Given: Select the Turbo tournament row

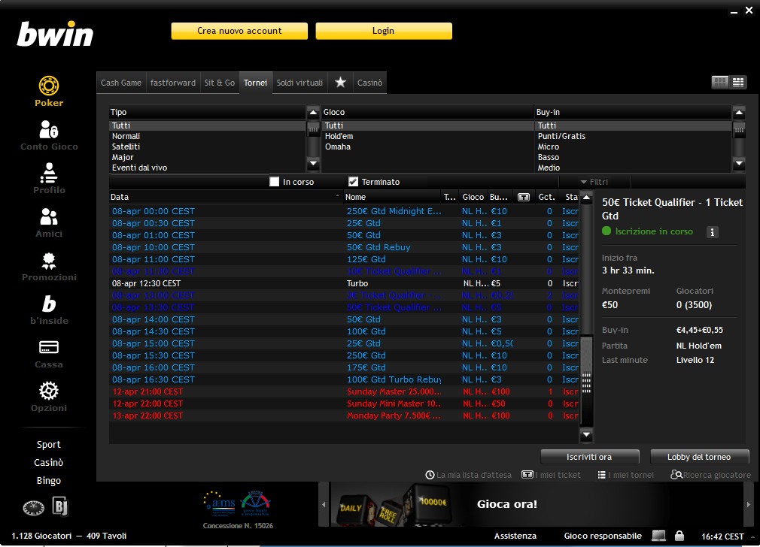Looking at the screenshot, I should [344, 284].
